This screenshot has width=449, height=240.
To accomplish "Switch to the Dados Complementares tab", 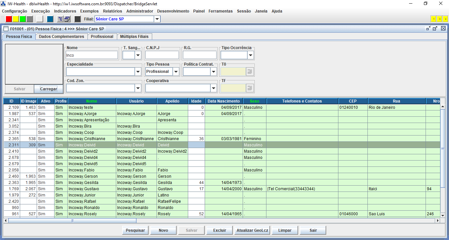I will point(61,37).
